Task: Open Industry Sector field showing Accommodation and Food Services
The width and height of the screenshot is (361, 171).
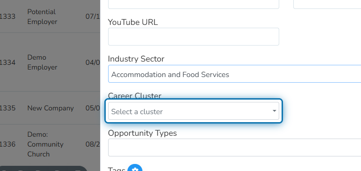Action: click(x=235, y=74)
